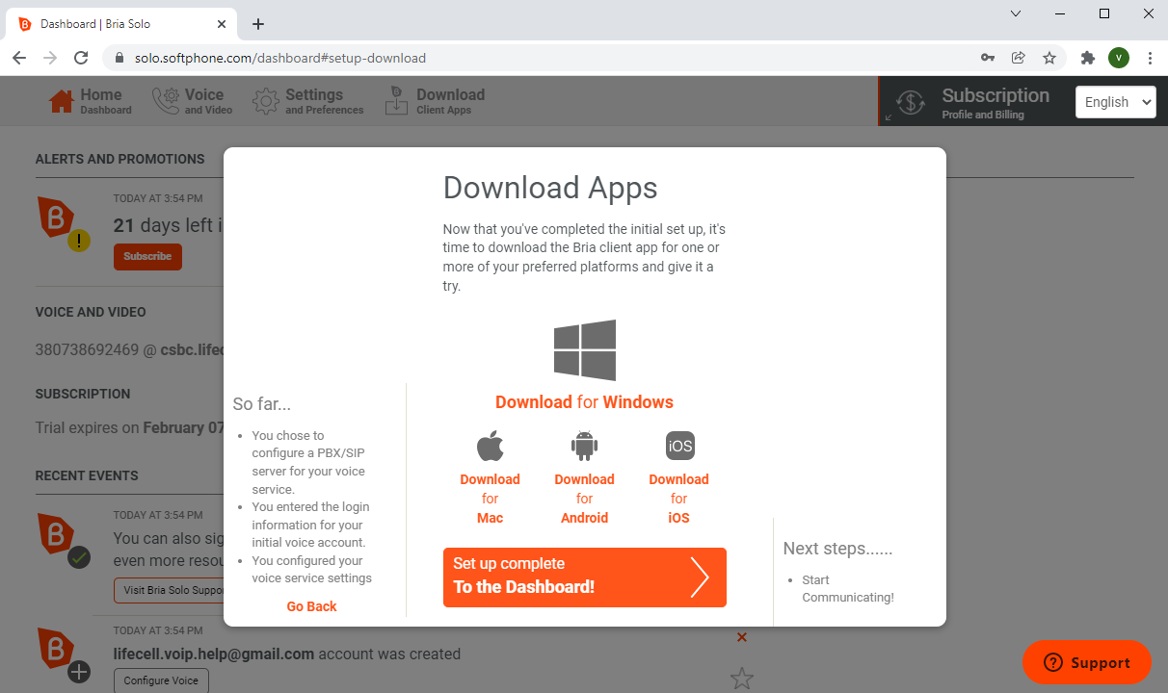Open the English language dropdown
Image resolution: width=1168 pixels, height=693 pixels.
coord(1116,102)
